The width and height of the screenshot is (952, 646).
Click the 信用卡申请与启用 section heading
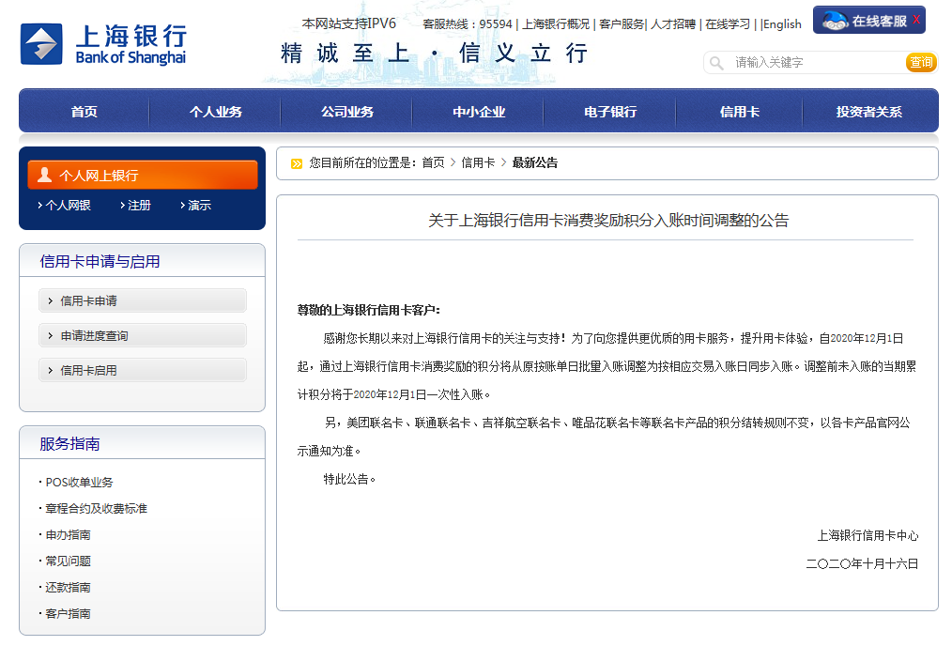coord(100,262)
